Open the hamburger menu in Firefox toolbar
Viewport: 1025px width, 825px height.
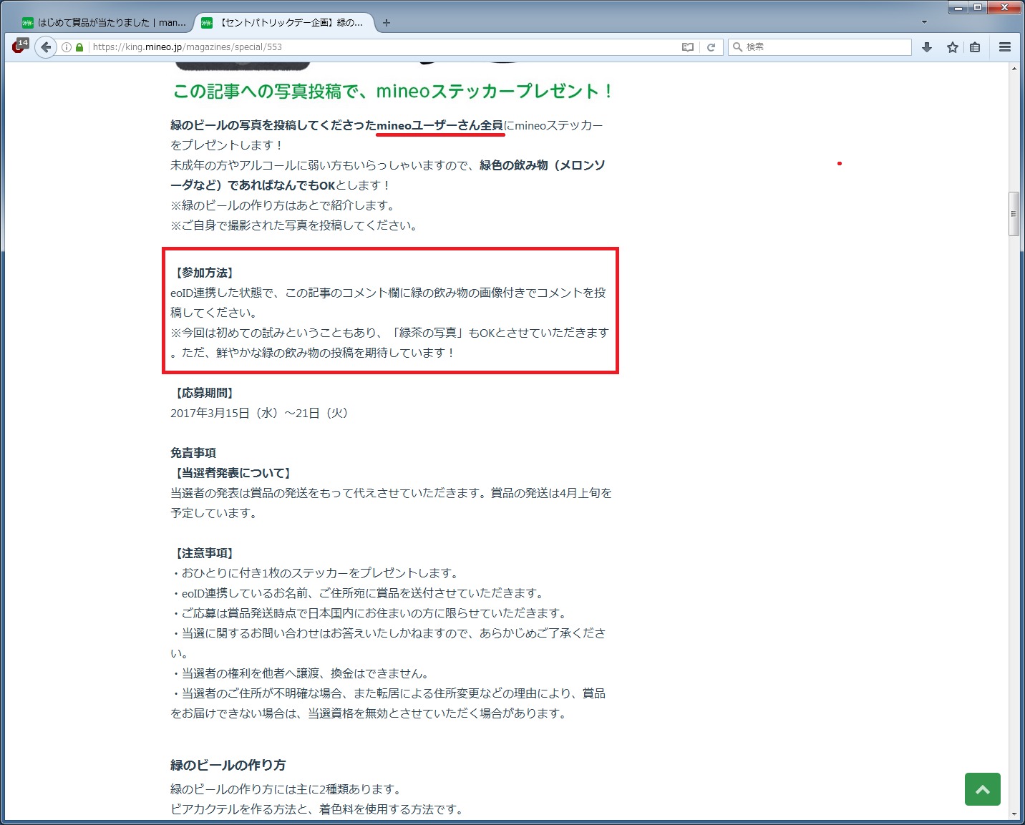[x=1005, y=47]
